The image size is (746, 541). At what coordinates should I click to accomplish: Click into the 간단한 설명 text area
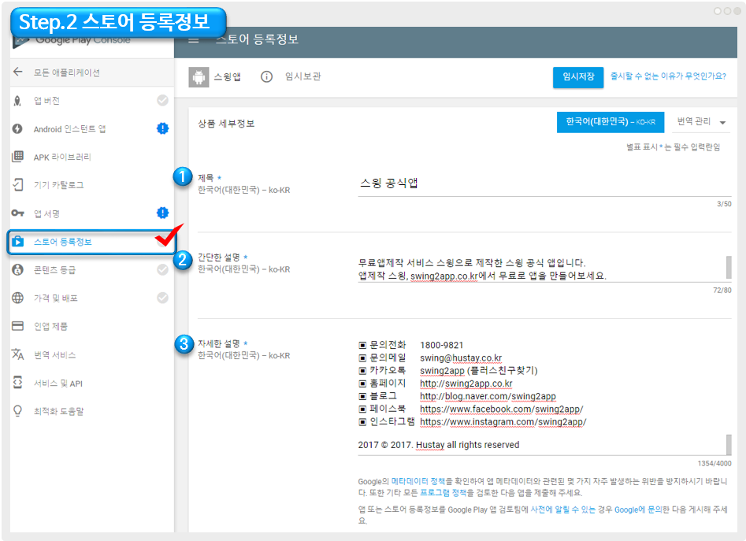[x=541, y=269]
